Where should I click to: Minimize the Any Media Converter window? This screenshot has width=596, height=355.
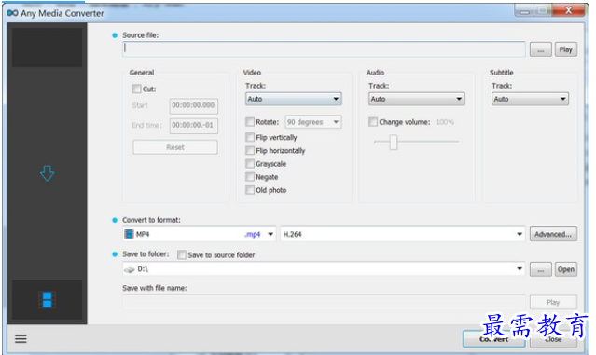pos(524,10)
